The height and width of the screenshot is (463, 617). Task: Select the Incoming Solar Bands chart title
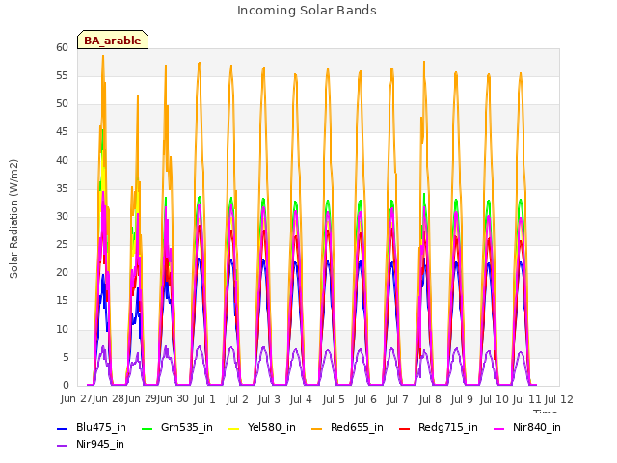[307, 11]
